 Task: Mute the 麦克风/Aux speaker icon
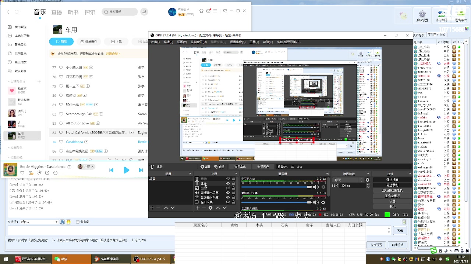(x=316, y=187)
